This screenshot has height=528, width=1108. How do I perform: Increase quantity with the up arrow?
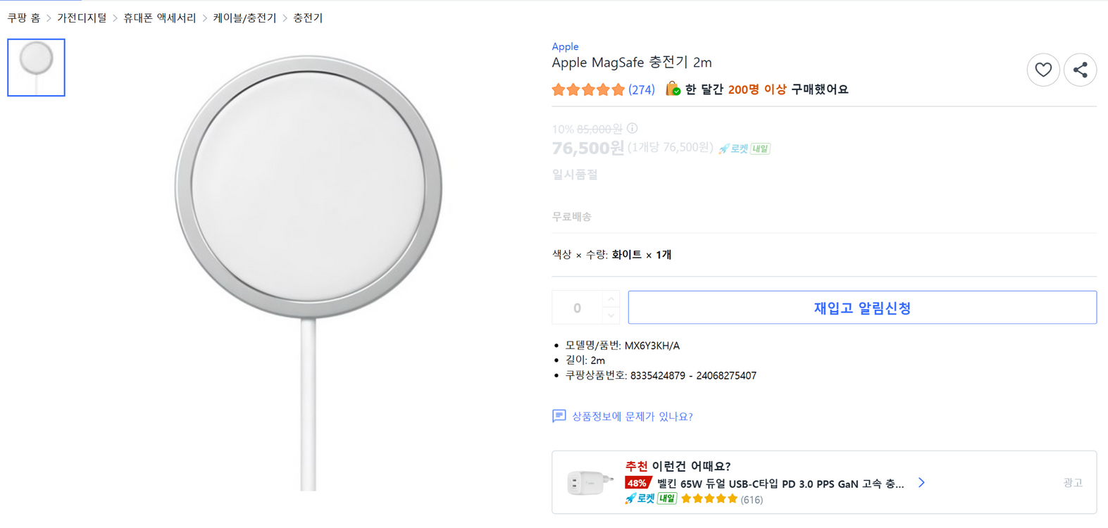tap(611, 300)
